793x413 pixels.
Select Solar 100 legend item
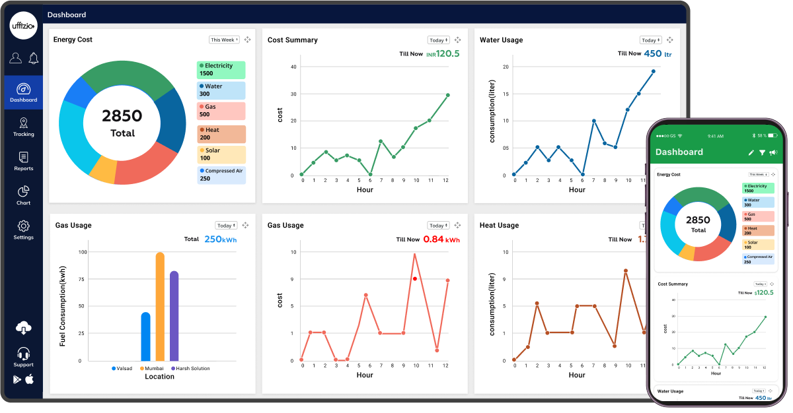click(x=221, y=154)
